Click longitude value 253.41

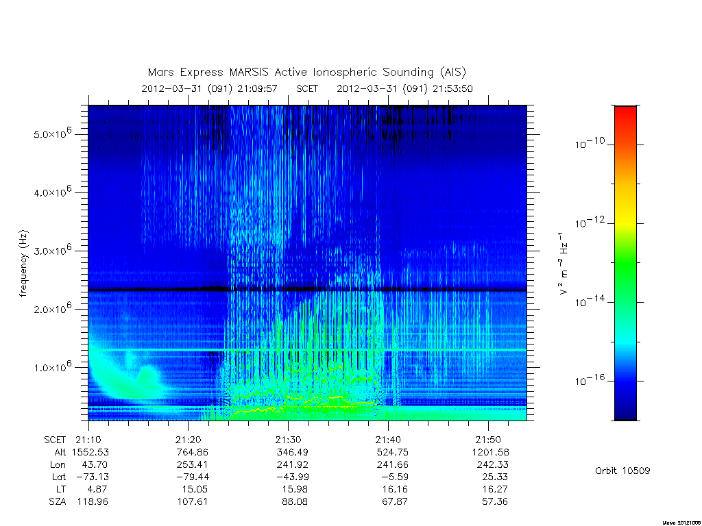tap(193, 465)
